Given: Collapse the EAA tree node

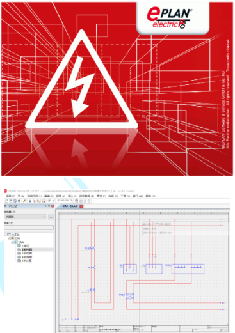Looking at the screenshot, I should (12, 242).
